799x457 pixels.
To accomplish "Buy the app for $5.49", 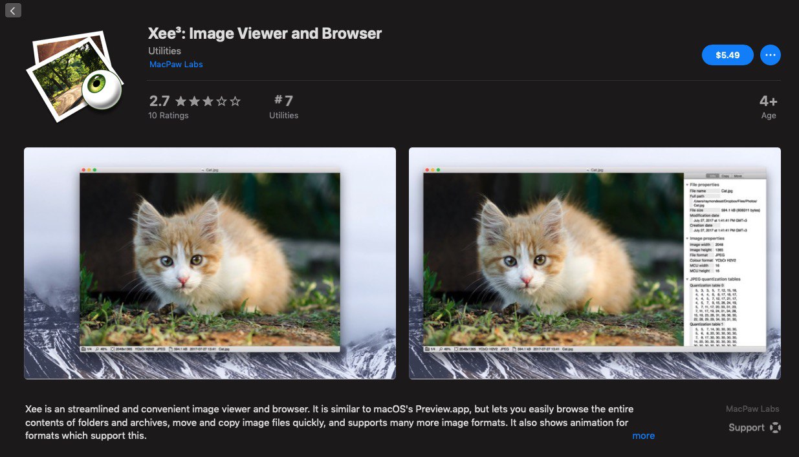I will [x=727, y=55].
